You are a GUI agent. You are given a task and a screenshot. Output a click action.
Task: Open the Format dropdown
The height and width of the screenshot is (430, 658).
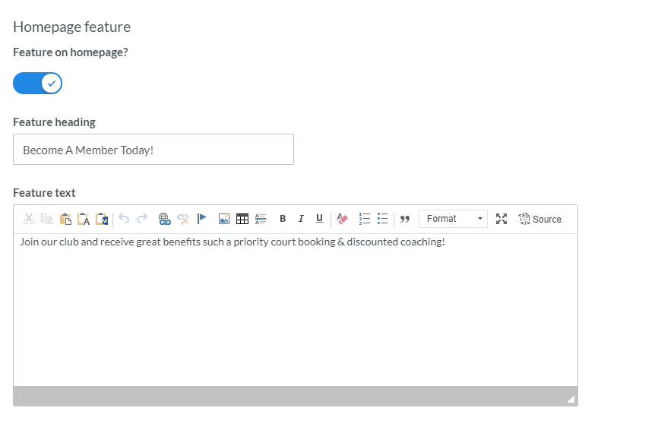pos(453,219)
